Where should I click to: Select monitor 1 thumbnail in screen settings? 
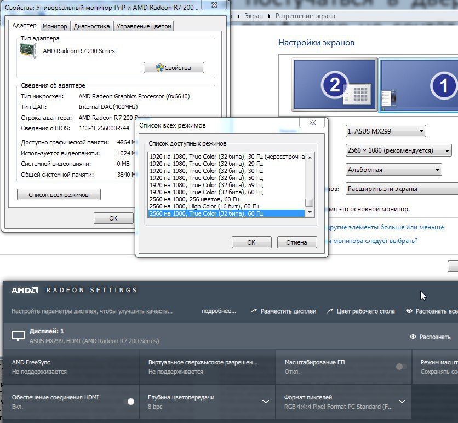(x=419, y=85)
